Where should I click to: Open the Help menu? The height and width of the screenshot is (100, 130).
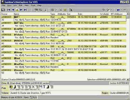(x=40, y=5)
